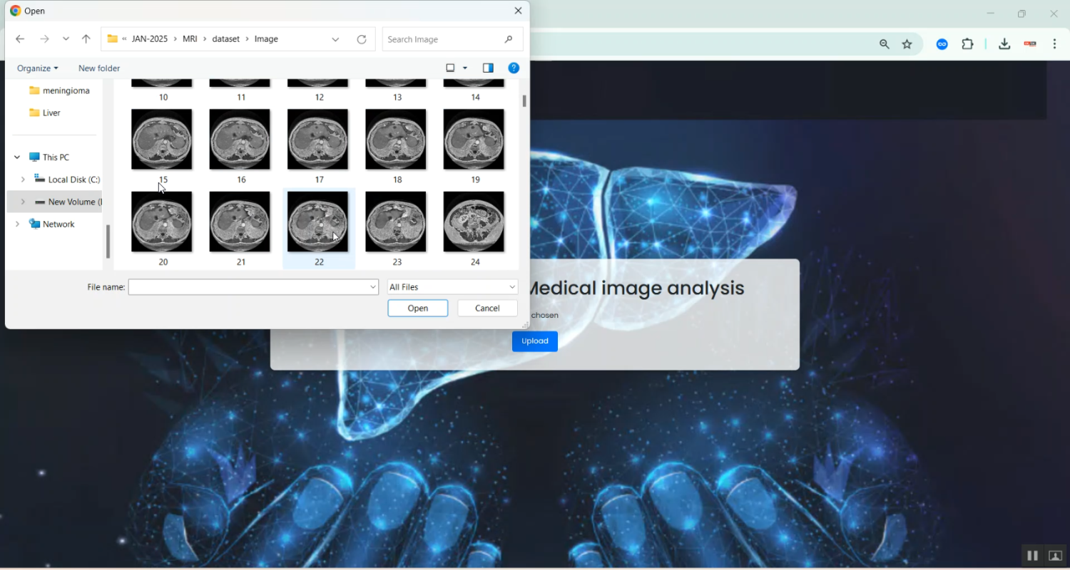Click the Back arrow in file dialog

[20, 39]
